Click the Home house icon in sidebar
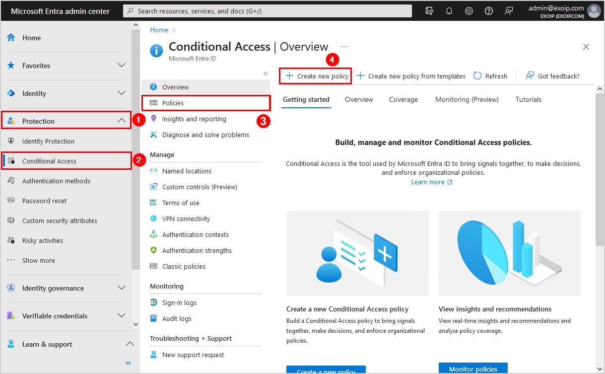 (x=11, y=38)
